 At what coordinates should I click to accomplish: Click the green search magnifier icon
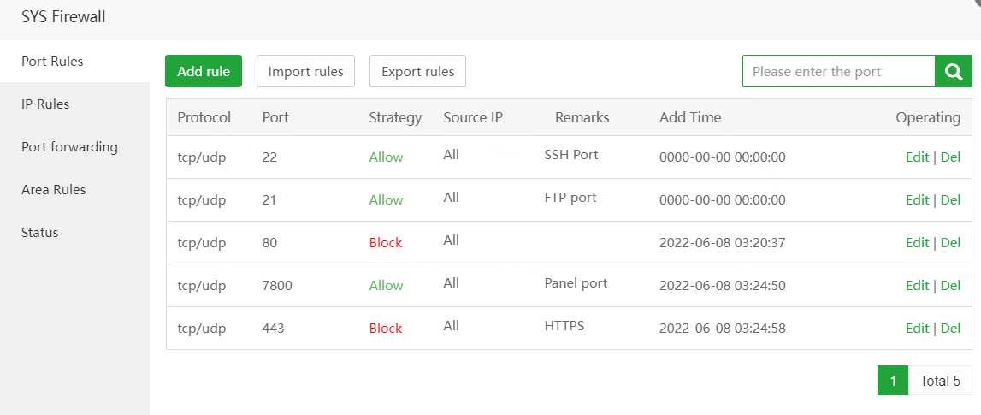(x=954, y=71)
